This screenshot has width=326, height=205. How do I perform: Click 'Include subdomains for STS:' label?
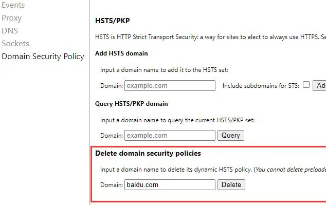261,86
